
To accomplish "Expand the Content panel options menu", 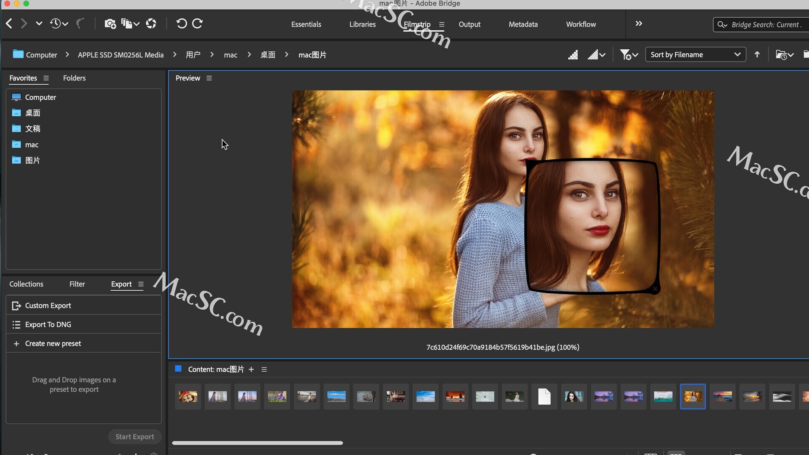I will pos(264,369).
